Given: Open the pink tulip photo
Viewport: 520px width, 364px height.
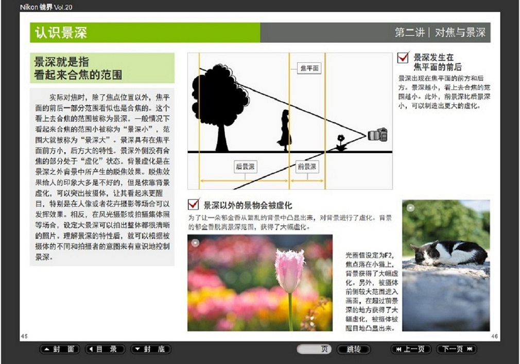Looking at the screenshot, I should tap(259, 283).
